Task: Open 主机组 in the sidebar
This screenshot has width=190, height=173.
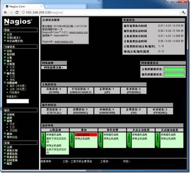Action: pos(11,64)
